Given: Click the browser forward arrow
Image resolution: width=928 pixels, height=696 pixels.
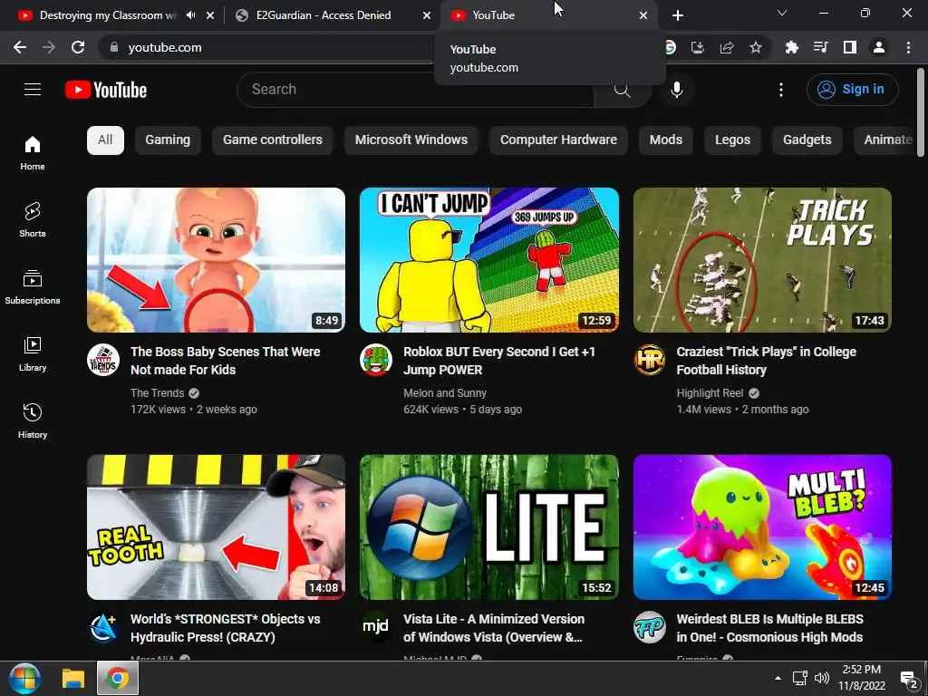Looking at the screenshot, I should [49, 47].
